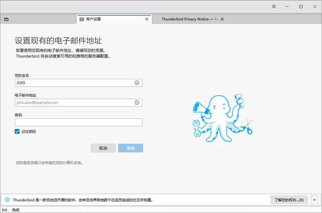Click the info icon in notification bar

pos(7,200)
